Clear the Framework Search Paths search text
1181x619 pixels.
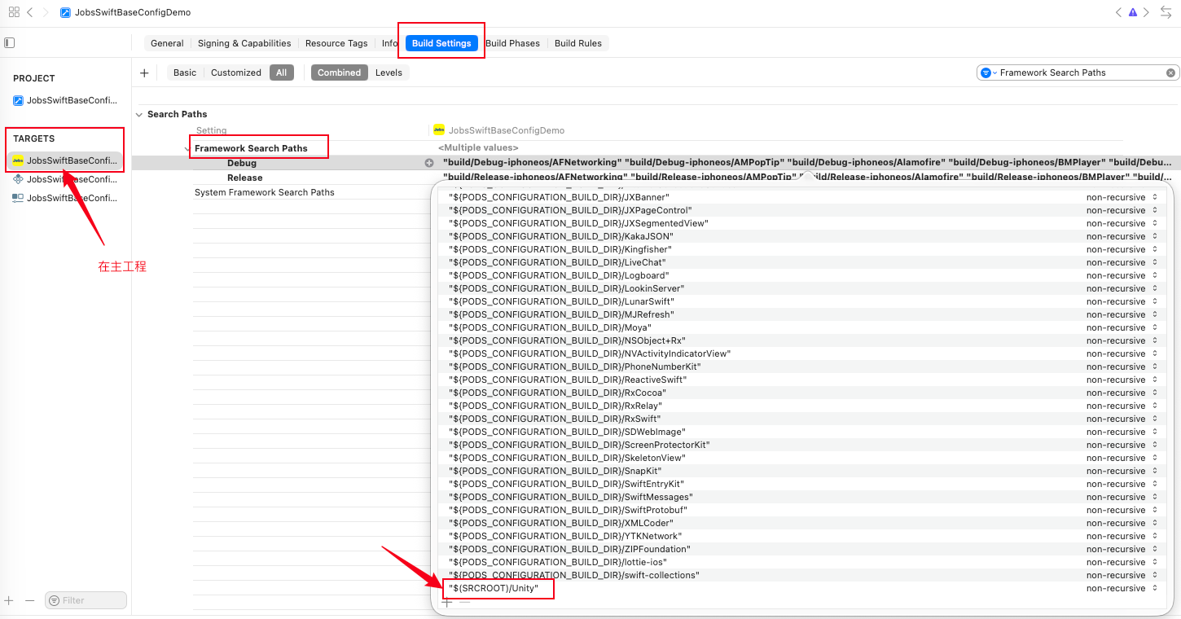[1170, 72]
